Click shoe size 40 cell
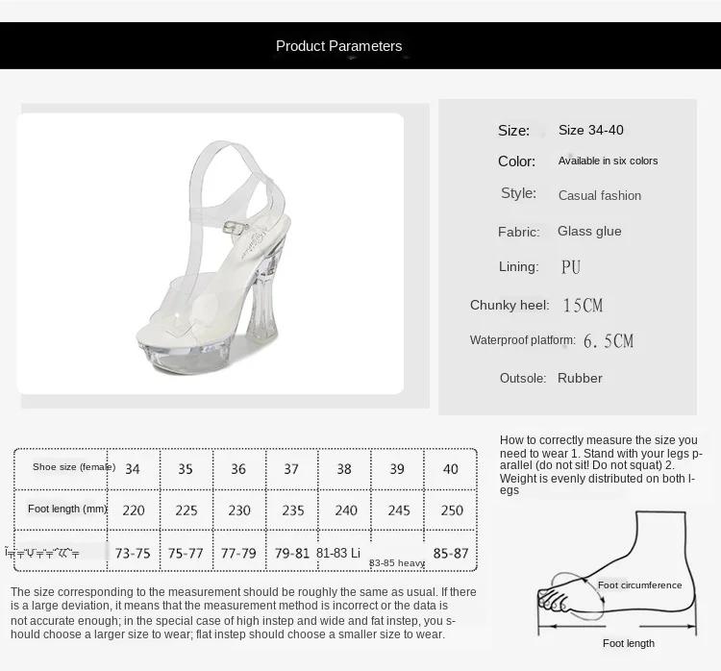The width and height of the screenshot is (721, 671). tap(451, 469)
